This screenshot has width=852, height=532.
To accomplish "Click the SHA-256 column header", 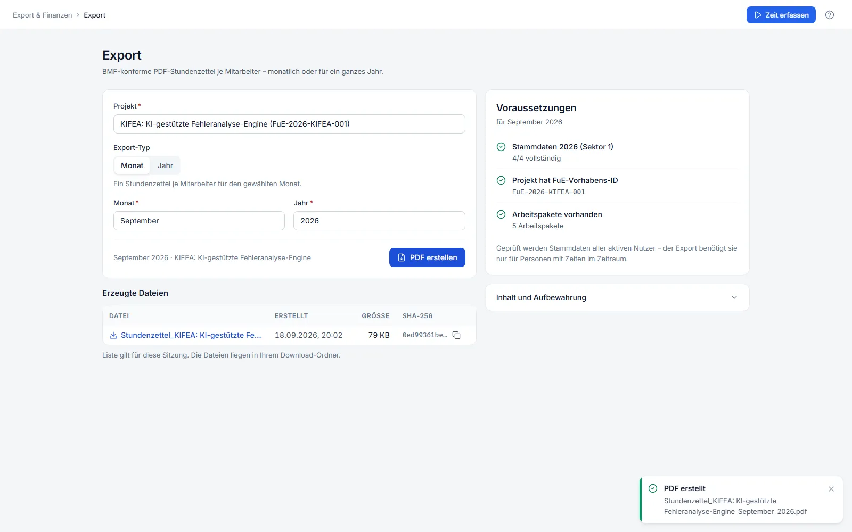I will point(417,316).
